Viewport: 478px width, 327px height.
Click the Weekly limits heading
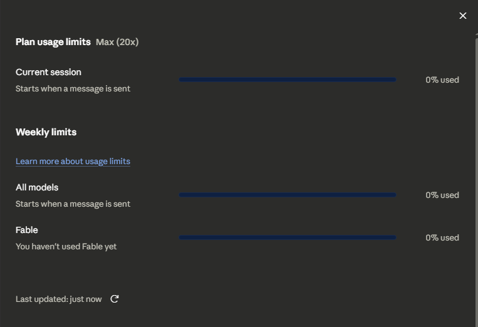tap(46, 132)
